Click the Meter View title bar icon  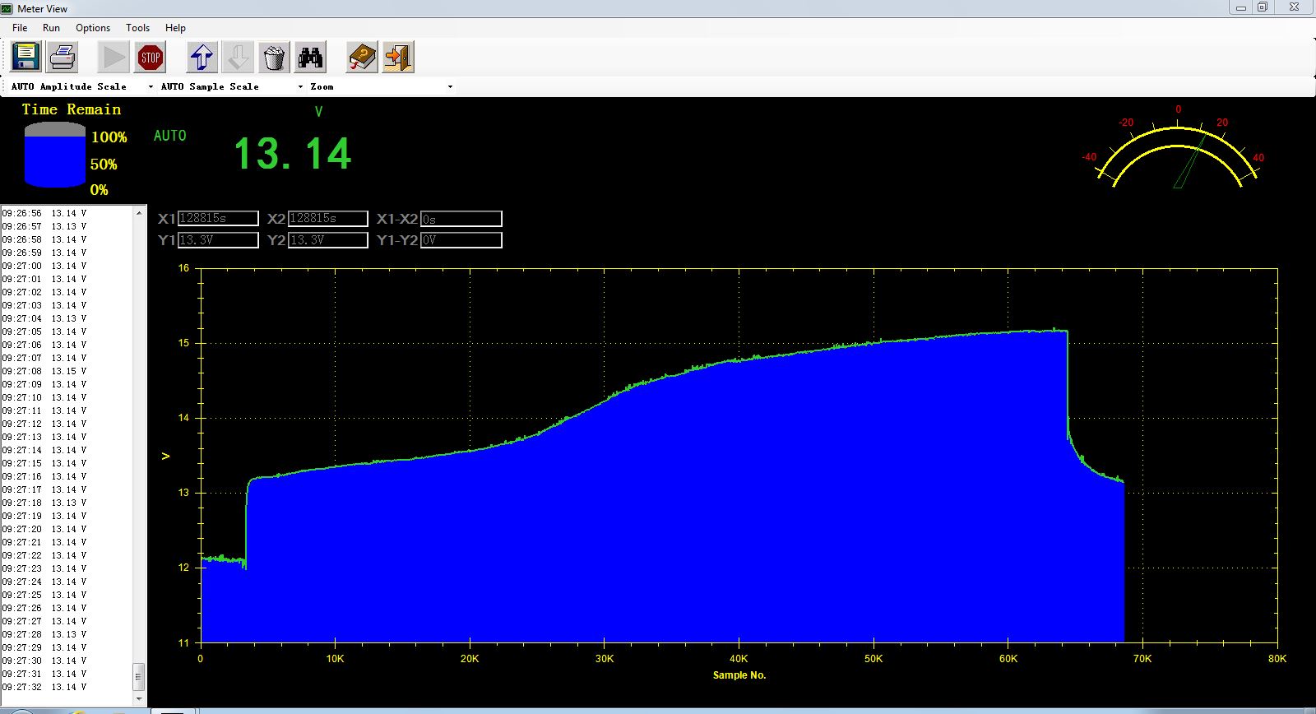click(8, 8)
